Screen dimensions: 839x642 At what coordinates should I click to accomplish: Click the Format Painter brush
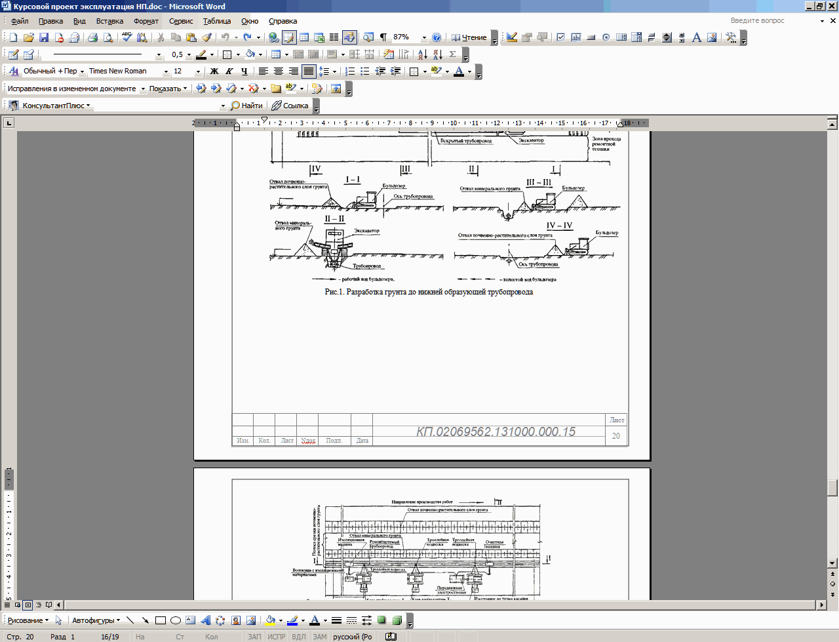(206, 37)
